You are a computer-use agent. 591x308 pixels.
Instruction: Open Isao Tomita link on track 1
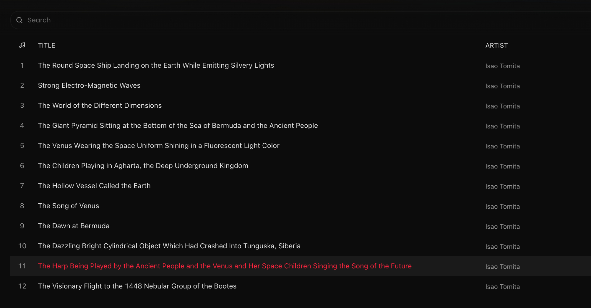coord(502,66)
